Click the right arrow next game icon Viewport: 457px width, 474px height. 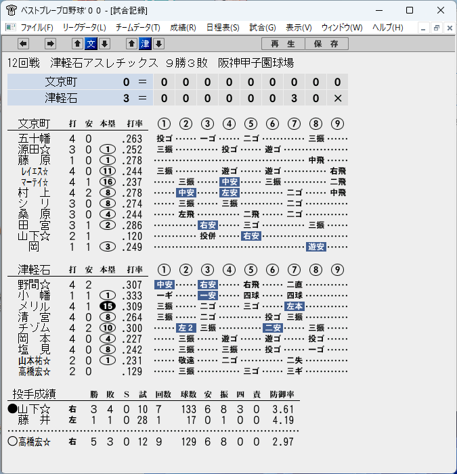coord(50,44)
